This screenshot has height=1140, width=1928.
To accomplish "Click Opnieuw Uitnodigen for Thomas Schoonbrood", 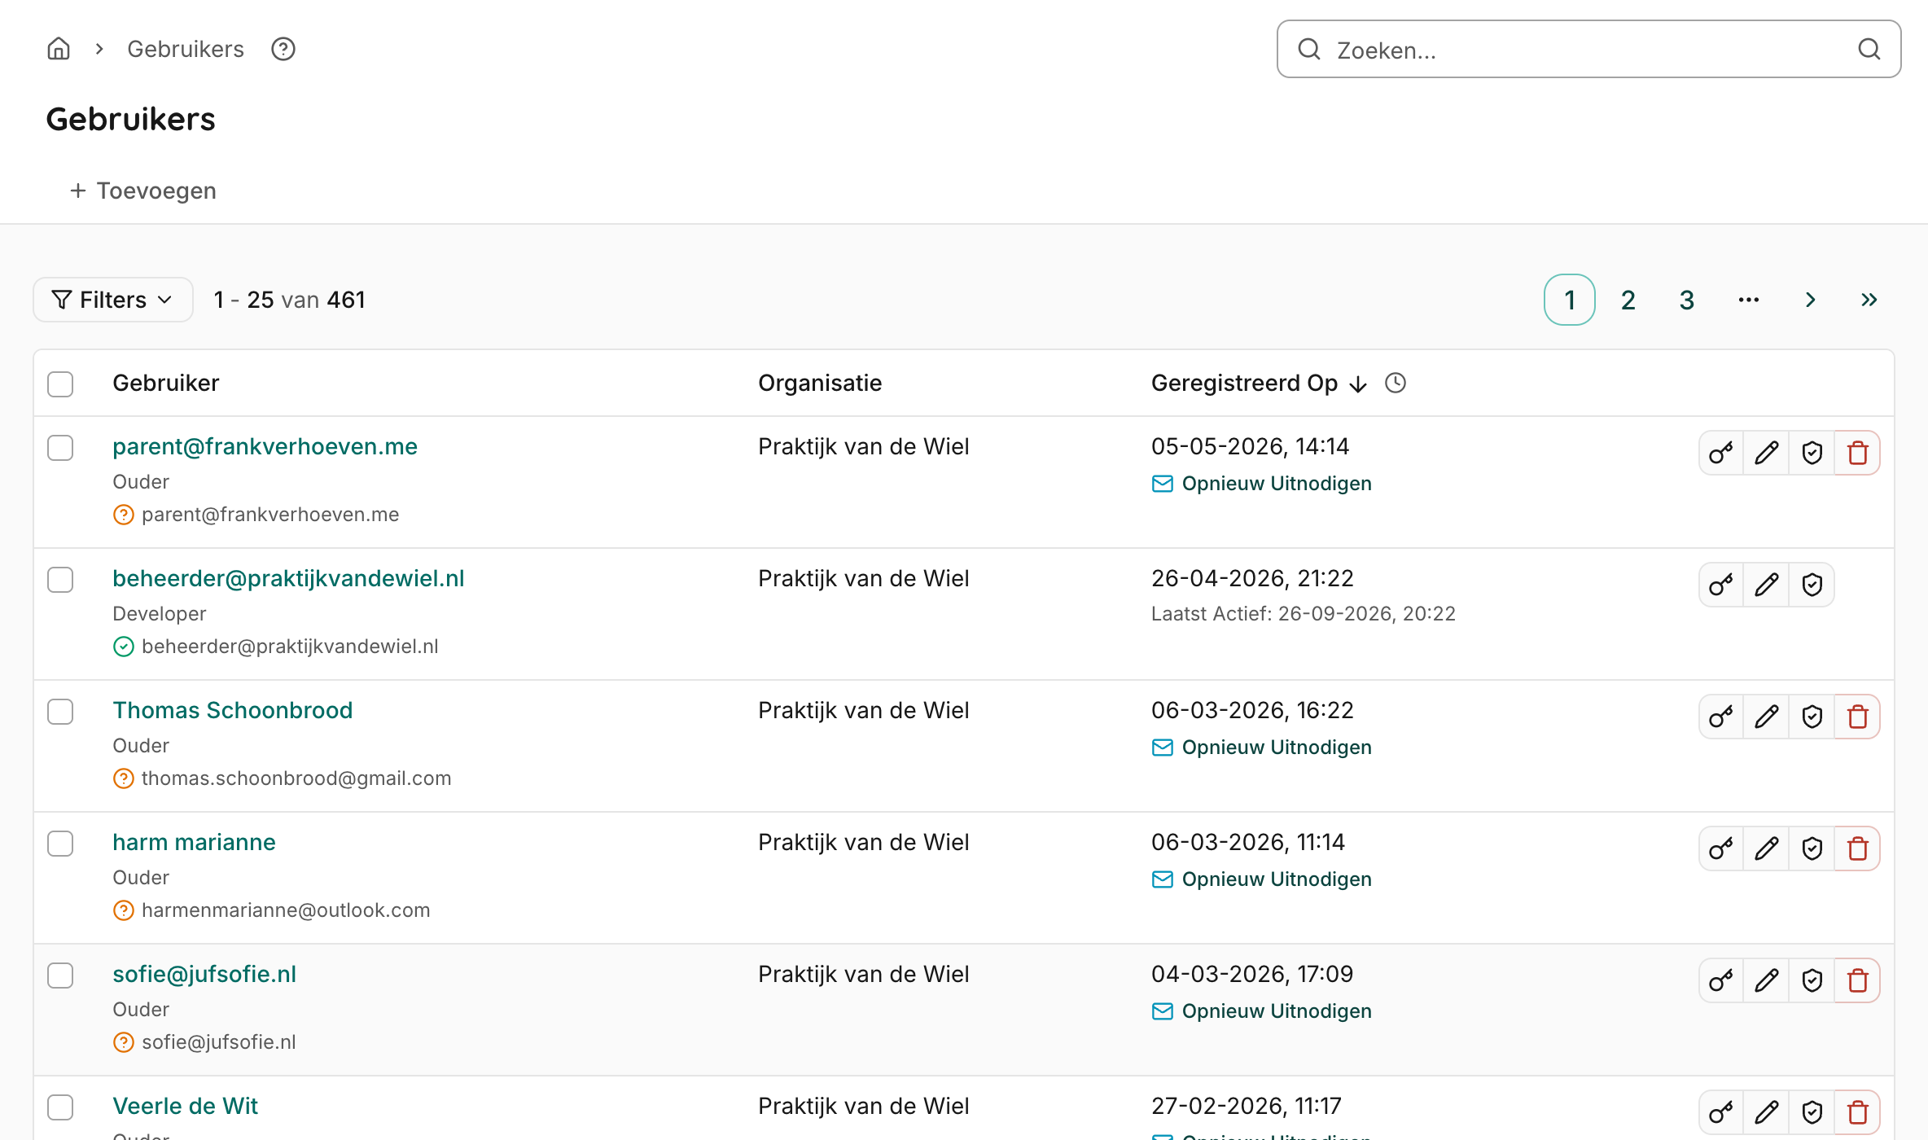I will click(1262, 748).
